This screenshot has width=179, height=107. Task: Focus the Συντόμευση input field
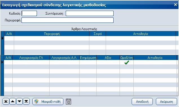(x=90, y=14)
